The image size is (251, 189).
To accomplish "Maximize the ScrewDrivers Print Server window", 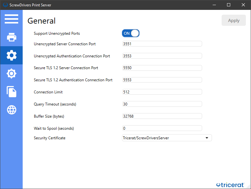I will click(x=229, y=5).
